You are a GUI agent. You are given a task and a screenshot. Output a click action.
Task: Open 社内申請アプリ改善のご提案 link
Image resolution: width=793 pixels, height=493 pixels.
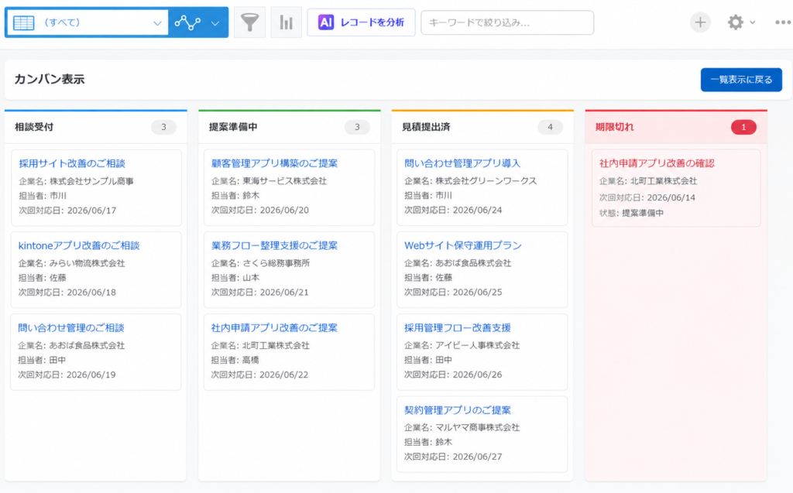click(x=275, y=327)
